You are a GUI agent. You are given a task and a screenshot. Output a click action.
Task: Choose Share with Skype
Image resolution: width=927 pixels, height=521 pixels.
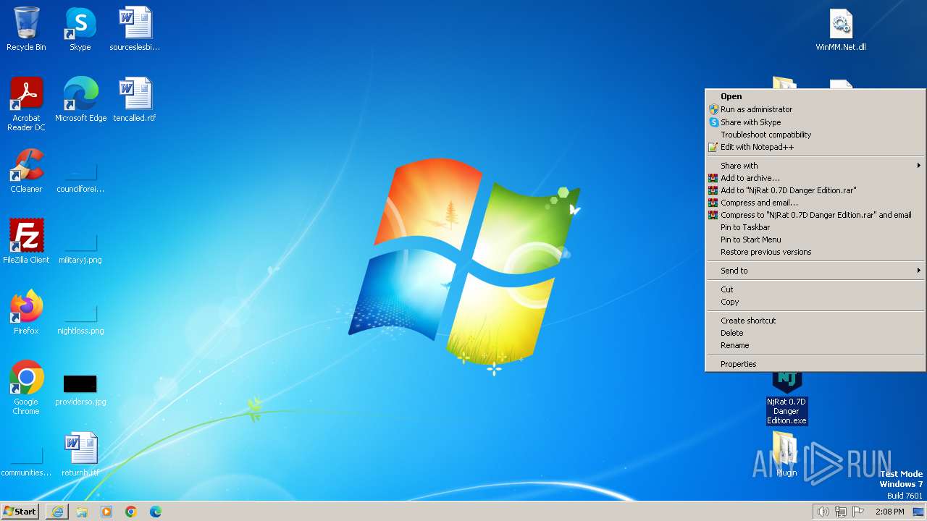click(815, 122)
